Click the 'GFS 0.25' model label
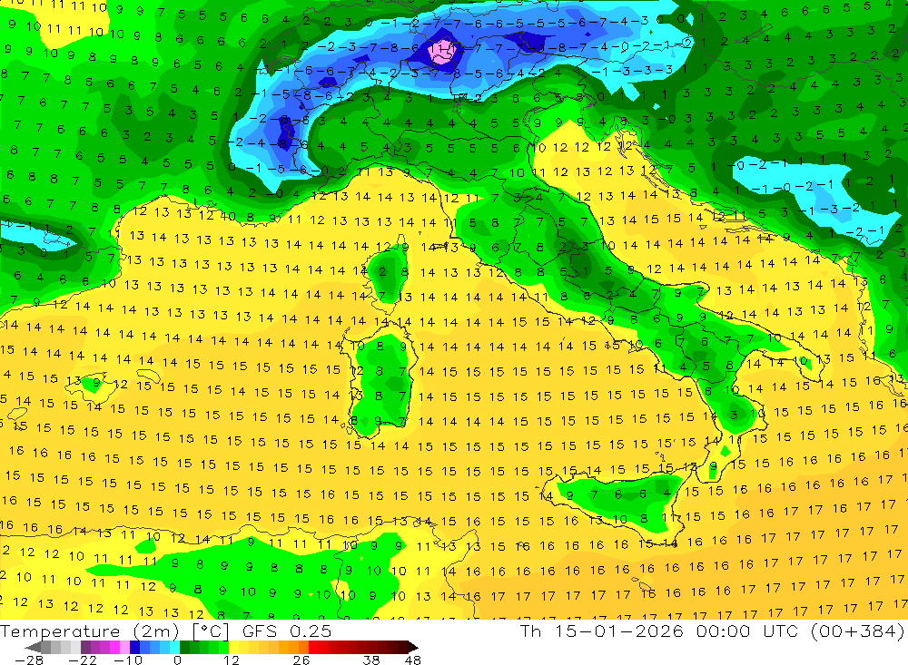Viewport: 908px width, 665px height. point(287,631)
